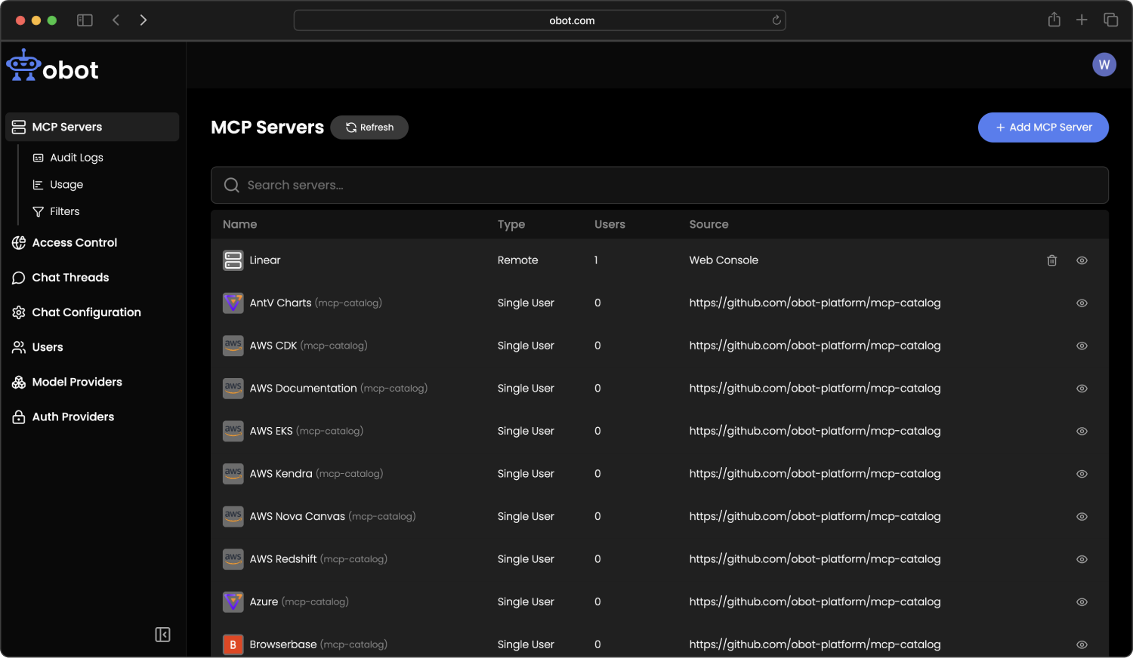This screenshot has width=1133, height=658.
Task: Focus the Search servers input field
Action: click(659, 185)
